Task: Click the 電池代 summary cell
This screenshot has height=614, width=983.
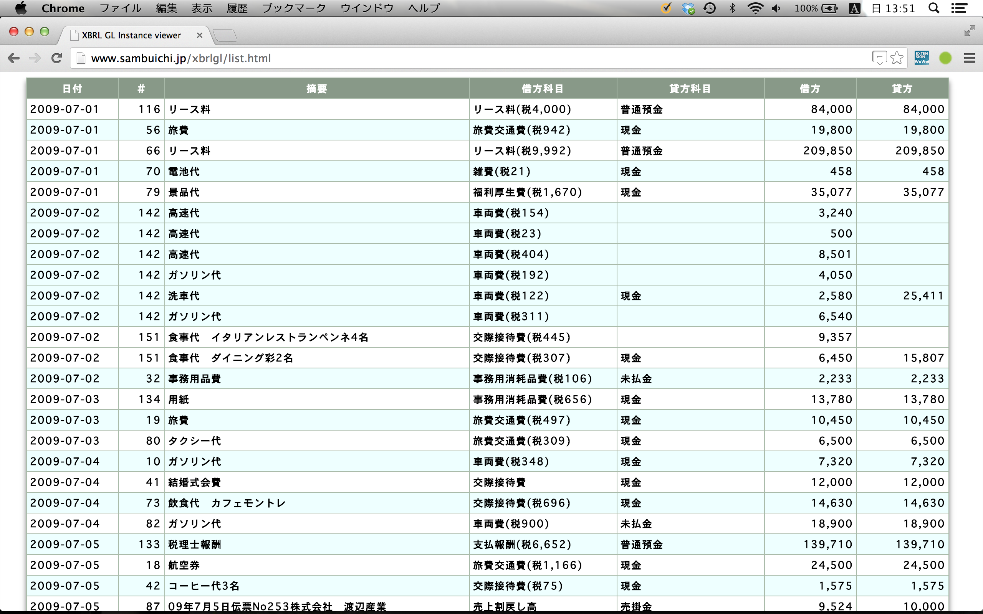Action: tap(317, 172)
